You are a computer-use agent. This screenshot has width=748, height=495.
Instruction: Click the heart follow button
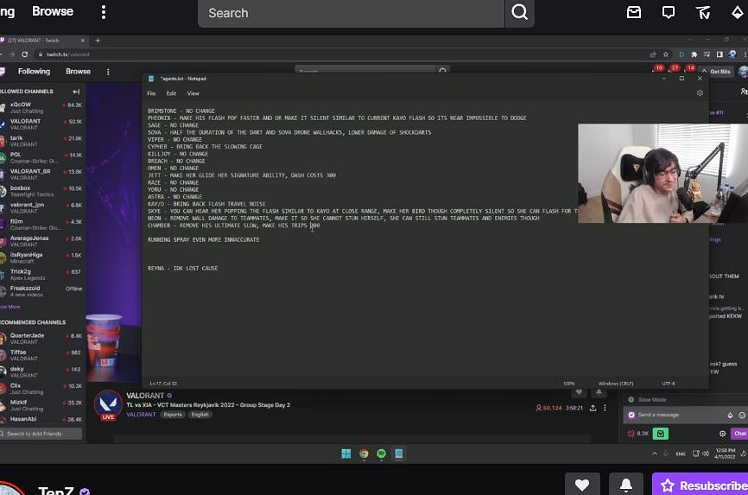(582, 485)
